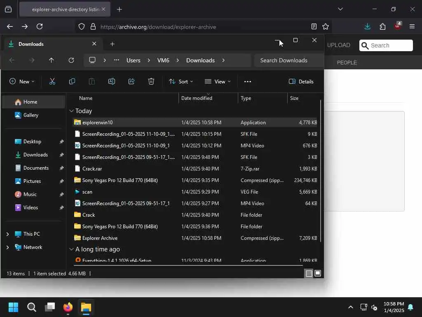The image size is (422, 317).
Task: Select the explorerwin10 application file
Action: point(195,122)
